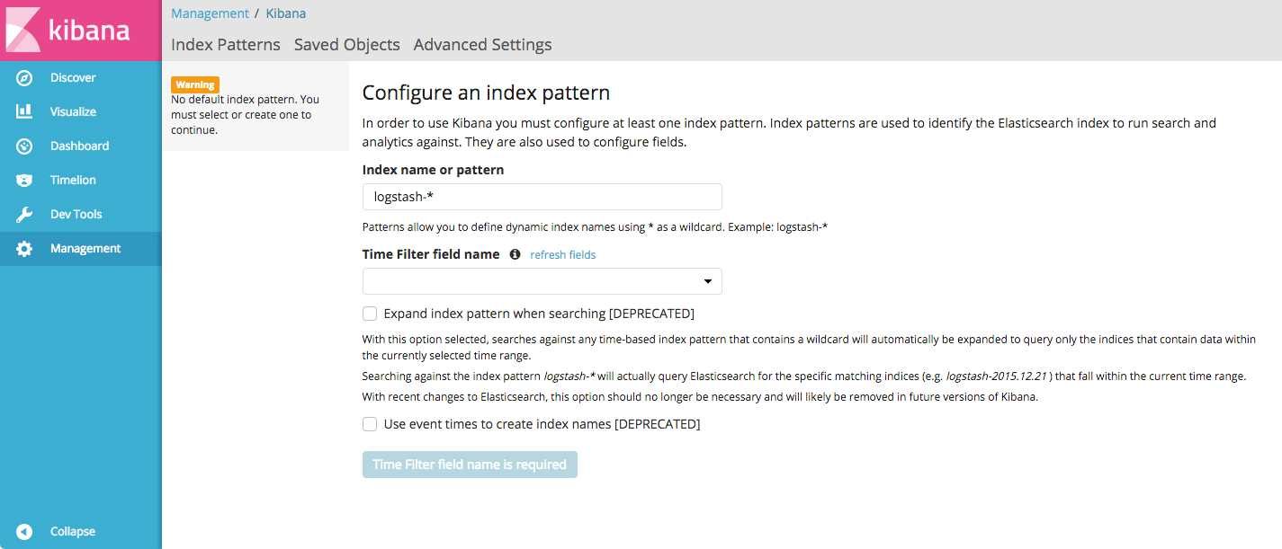Open the Advanced Settings tab
Image resolution: width=1282 pixels, height=549 pixels.
tap(482, 44)
